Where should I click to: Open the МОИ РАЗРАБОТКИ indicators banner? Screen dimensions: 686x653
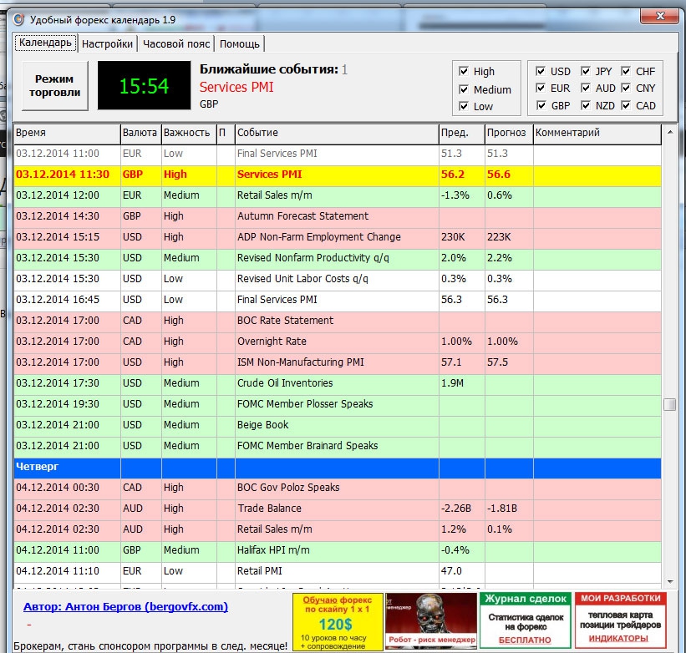[621, 621]
